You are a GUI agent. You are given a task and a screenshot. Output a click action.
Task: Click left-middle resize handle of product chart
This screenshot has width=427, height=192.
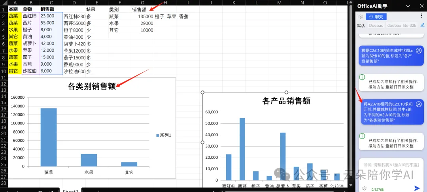coord(202,143)
